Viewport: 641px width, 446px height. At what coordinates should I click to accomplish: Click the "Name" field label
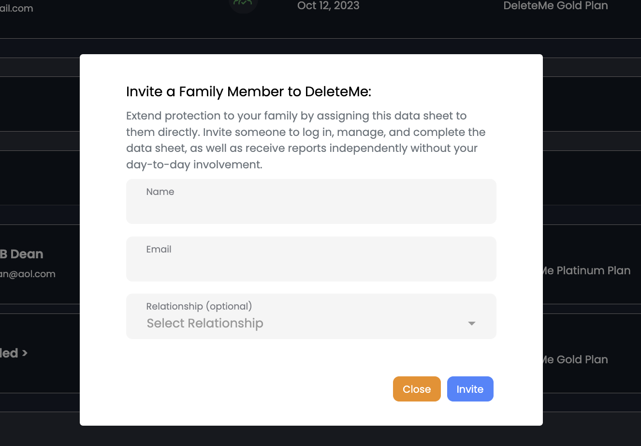click(x=160, y=192)
